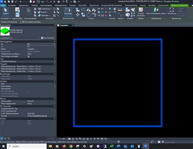The image size is (193, 149).
Task: Switch to the Einfügen ribbon tab
Action: [x=72, y=5]
